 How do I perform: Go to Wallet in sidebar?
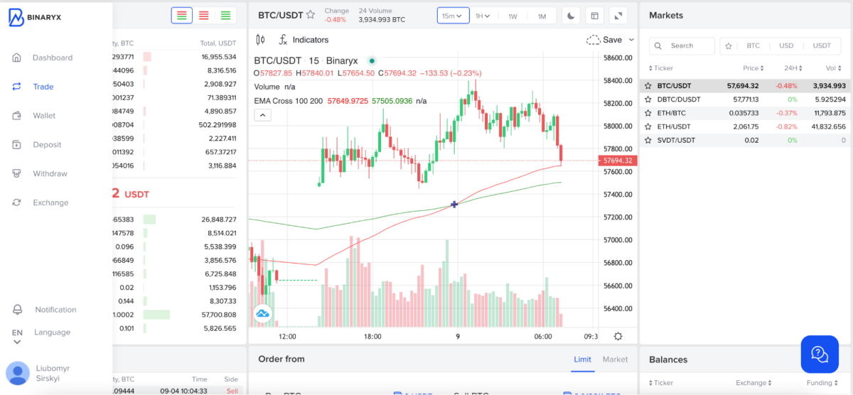click(44, 116)
